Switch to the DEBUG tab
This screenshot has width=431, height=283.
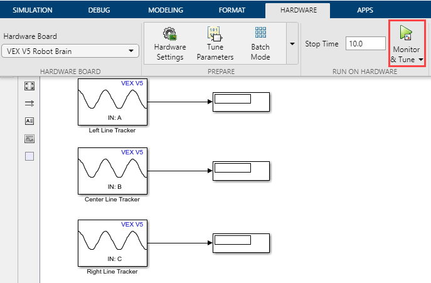point(99,10)
